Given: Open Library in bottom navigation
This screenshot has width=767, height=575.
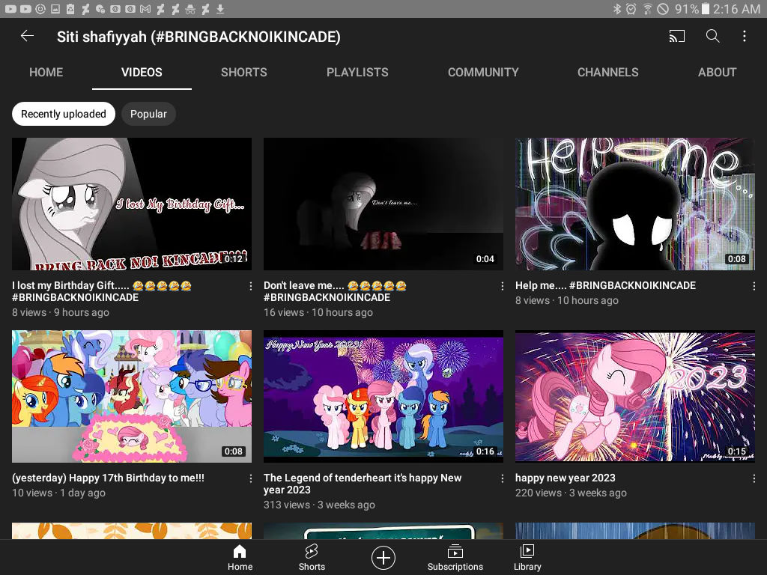Looking at the screenshot, I should (527, 558).
